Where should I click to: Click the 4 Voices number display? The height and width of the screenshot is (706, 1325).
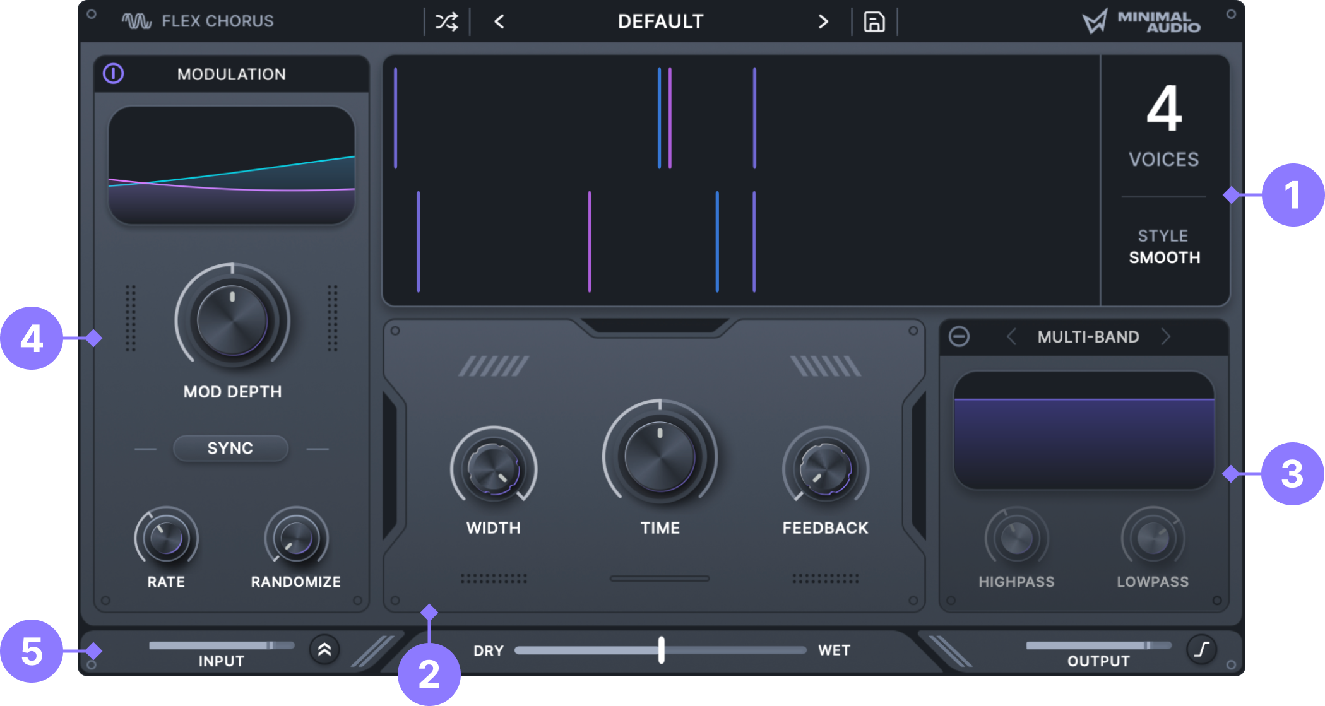tap(1164, 109)
